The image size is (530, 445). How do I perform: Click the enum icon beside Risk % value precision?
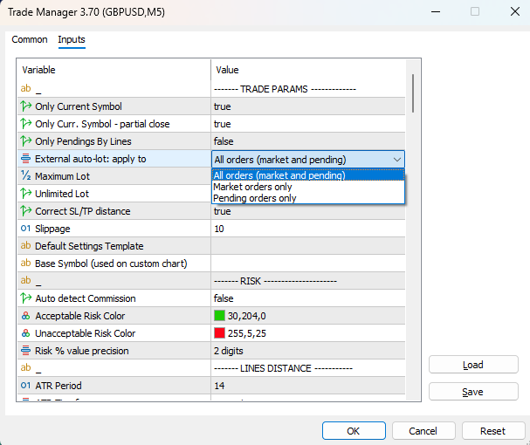[x=25, y=351]
